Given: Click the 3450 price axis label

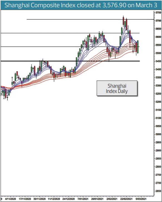Looking at the screenshot, I should pyautogui.click(x=158, y=61).
